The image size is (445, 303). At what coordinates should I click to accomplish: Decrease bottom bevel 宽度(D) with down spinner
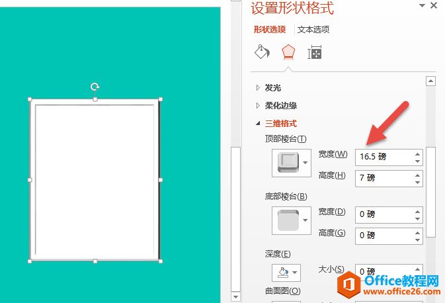pos(417,219)
